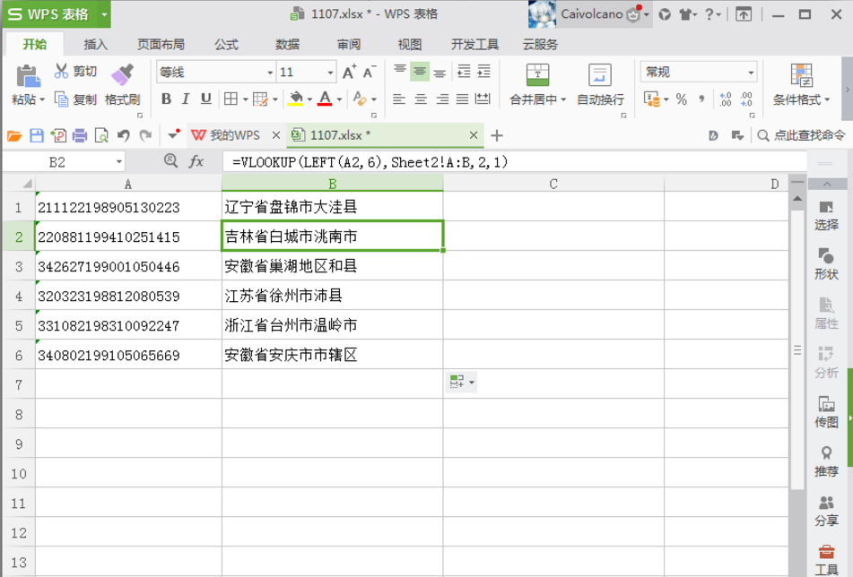This screenshot has height=577, width=853.
Task: Open the font name dropdown 等线
Action: (270, 73)
